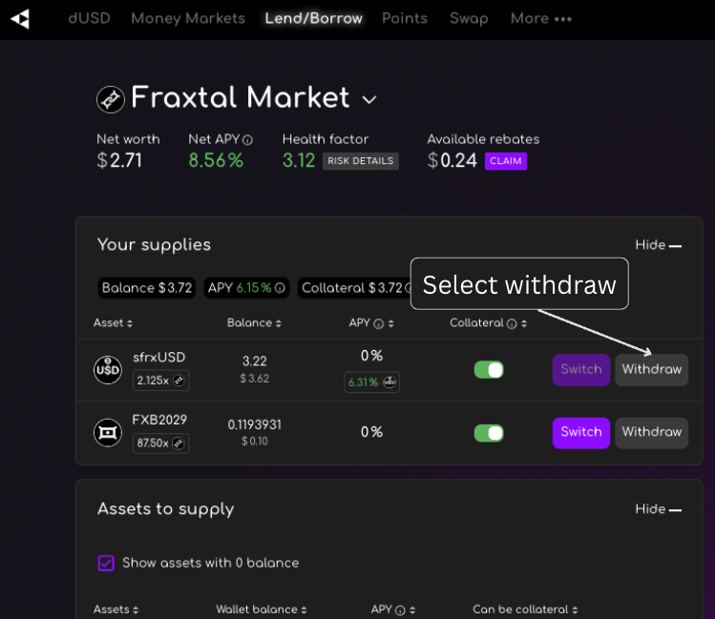
Task: Expand the More menu in the navigation
Action: (x=540, y=18)
